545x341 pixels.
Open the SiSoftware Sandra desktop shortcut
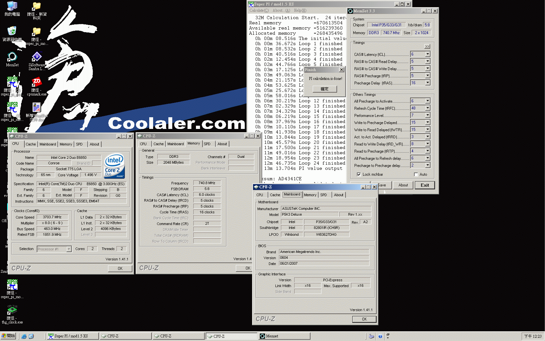37,61
